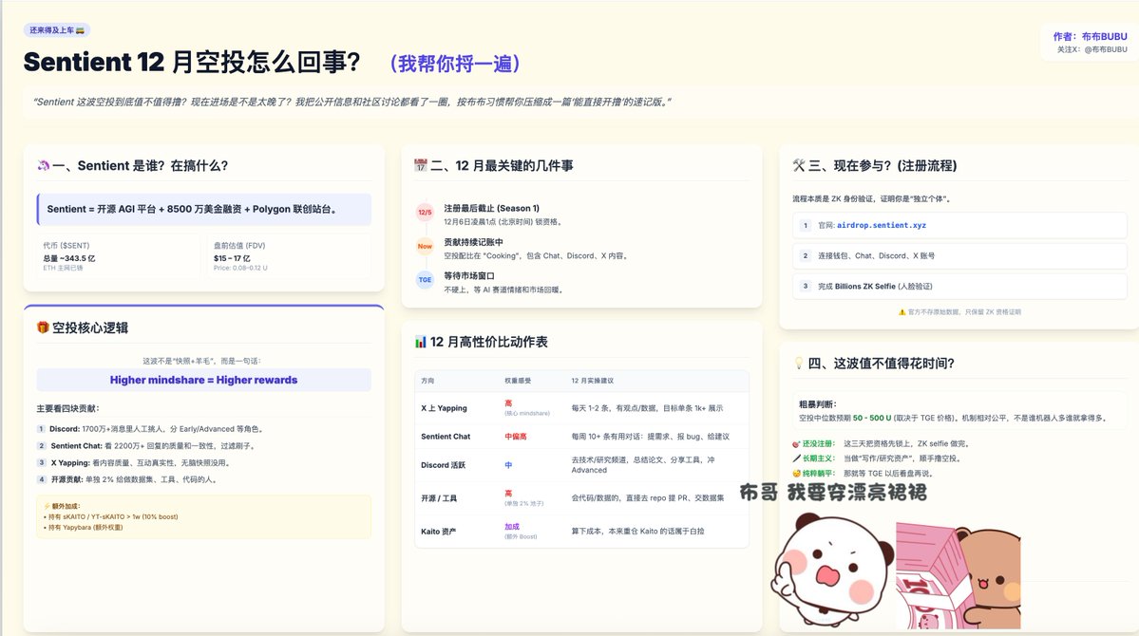Click the 中偏高 weight label

coord(516,437)
